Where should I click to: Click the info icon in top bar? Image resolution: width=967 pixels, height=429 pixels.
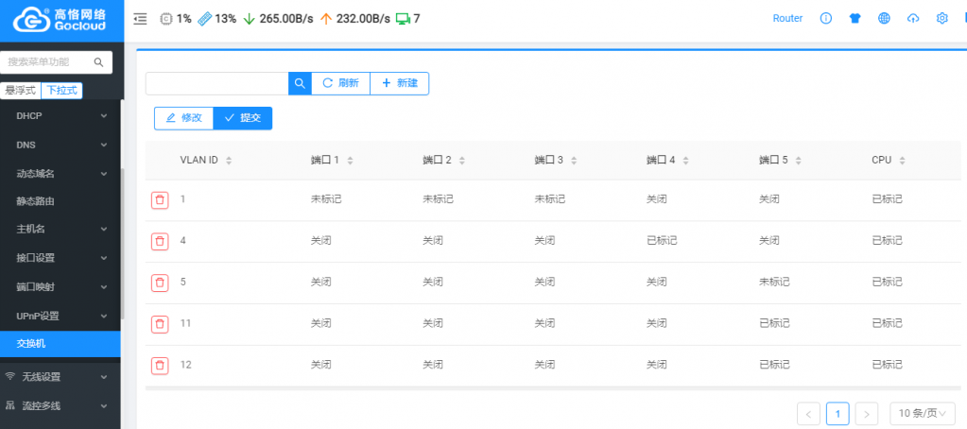pos(825,18)
